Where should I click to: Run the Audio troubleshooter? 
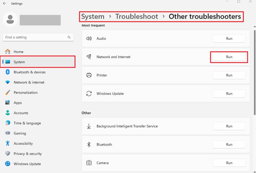(x=229, y=39)
